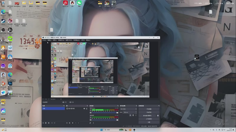Open the Windows Start button on taskbar
The height and width of the screenshot is (132, 236).
(101, 130)
